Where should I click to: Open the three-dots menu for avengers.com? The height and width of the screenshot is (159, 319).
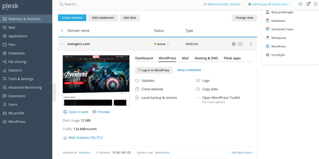coord(251,44)
